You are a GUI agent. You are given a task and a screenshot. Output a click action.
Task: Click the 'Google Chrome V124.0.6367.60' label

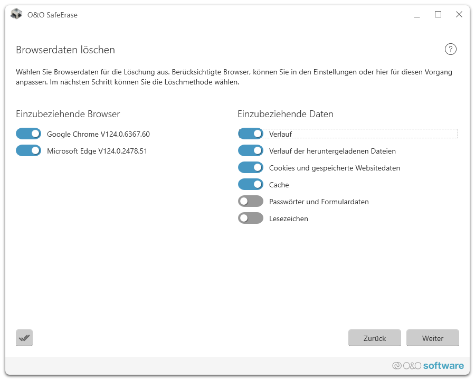coord(99,134)
